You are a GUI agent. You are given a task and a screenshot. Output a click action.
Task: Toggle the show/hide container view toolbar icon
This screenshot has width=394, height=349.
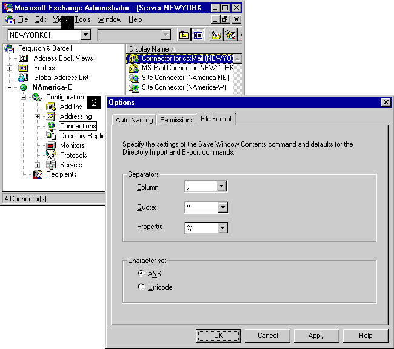(x=198, y=35)
